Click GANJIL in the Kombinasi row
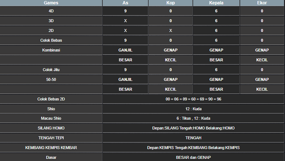Image resolution: width=285 pixels, height=161 pixels. click(x=125, y=50)
